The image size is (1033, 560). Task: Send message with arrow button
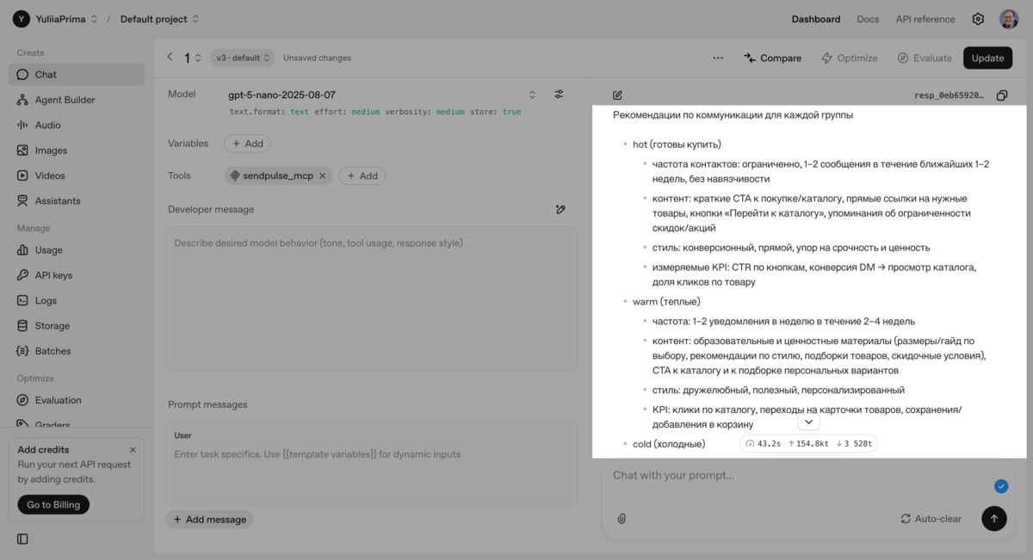point(993,519)
